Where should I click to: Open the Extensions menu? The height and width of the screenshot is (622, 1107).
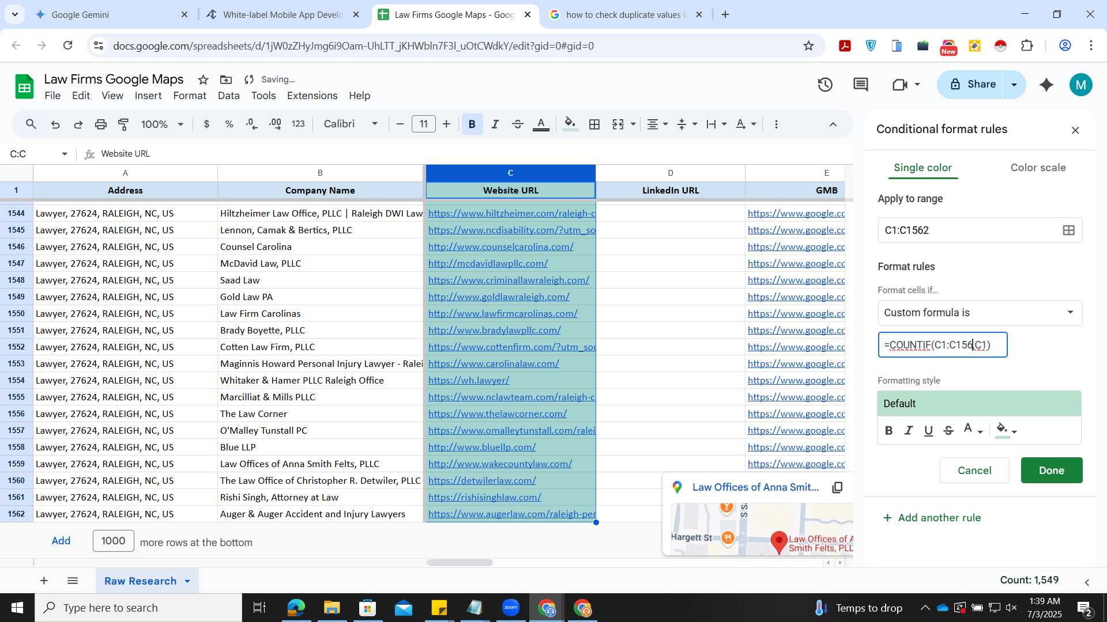tap(312, 96)
